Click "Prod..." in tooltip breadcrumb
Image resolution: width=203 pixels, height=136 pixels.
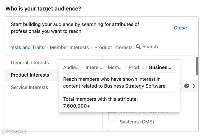[136, 67]
